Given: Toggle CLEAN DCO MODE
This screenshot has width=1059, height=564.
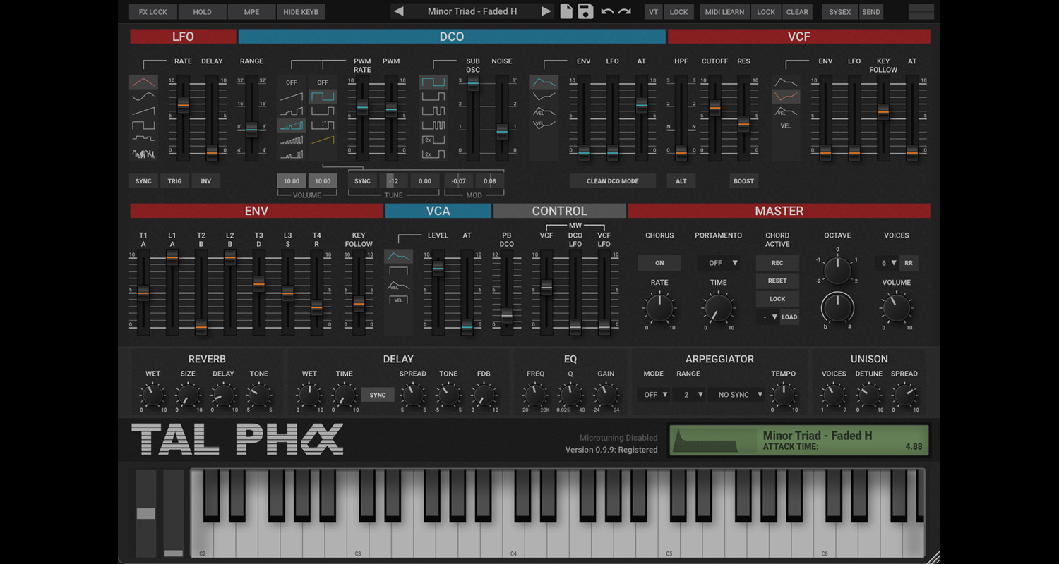Looking at the screenshot, I should point(613,181).
